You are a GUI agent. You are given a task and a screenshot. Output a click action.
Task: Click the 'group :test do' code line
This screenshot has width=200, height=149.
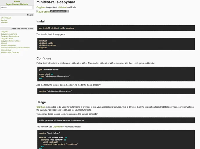pos(46,74)
